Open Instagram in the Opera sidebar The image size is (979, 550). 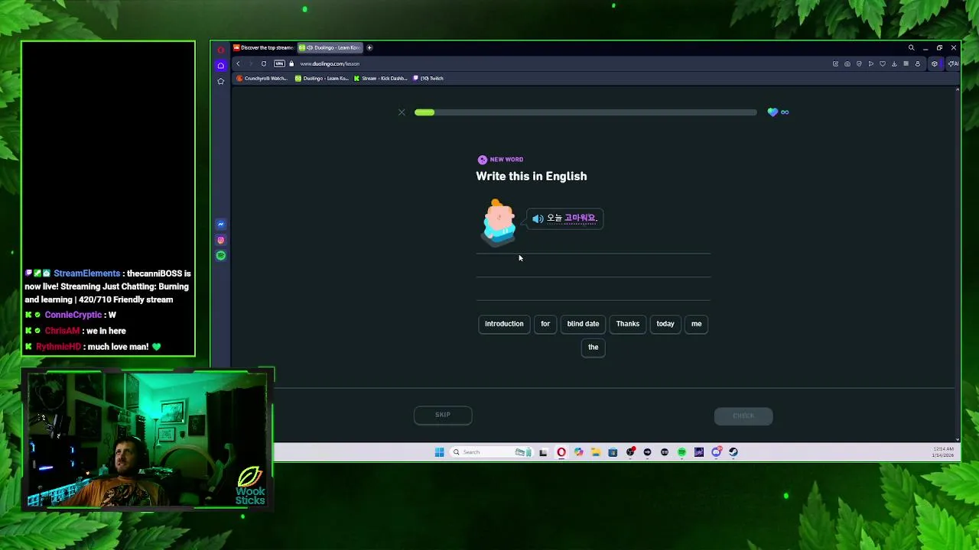click(221, 240)
